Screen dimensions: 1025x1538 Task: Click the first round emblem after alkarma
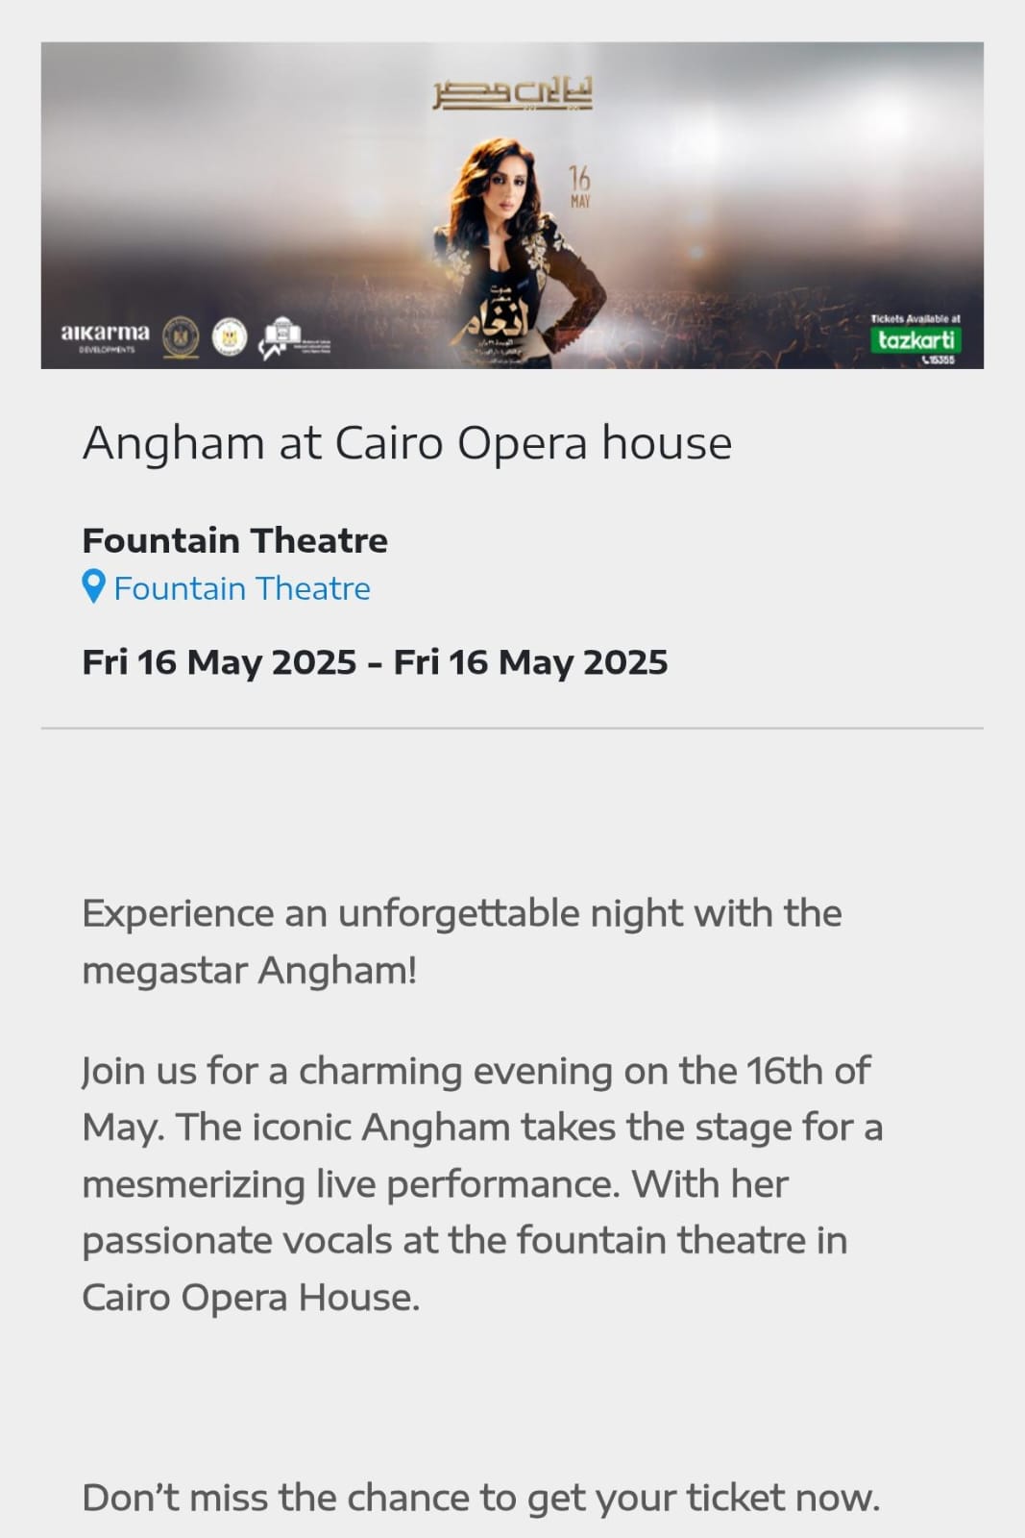[x=180, y=337]
